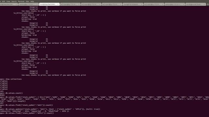The width and height of the screenshot is (209, 117).
Task: Open the Terminal menu
Action: click(21, 1)
